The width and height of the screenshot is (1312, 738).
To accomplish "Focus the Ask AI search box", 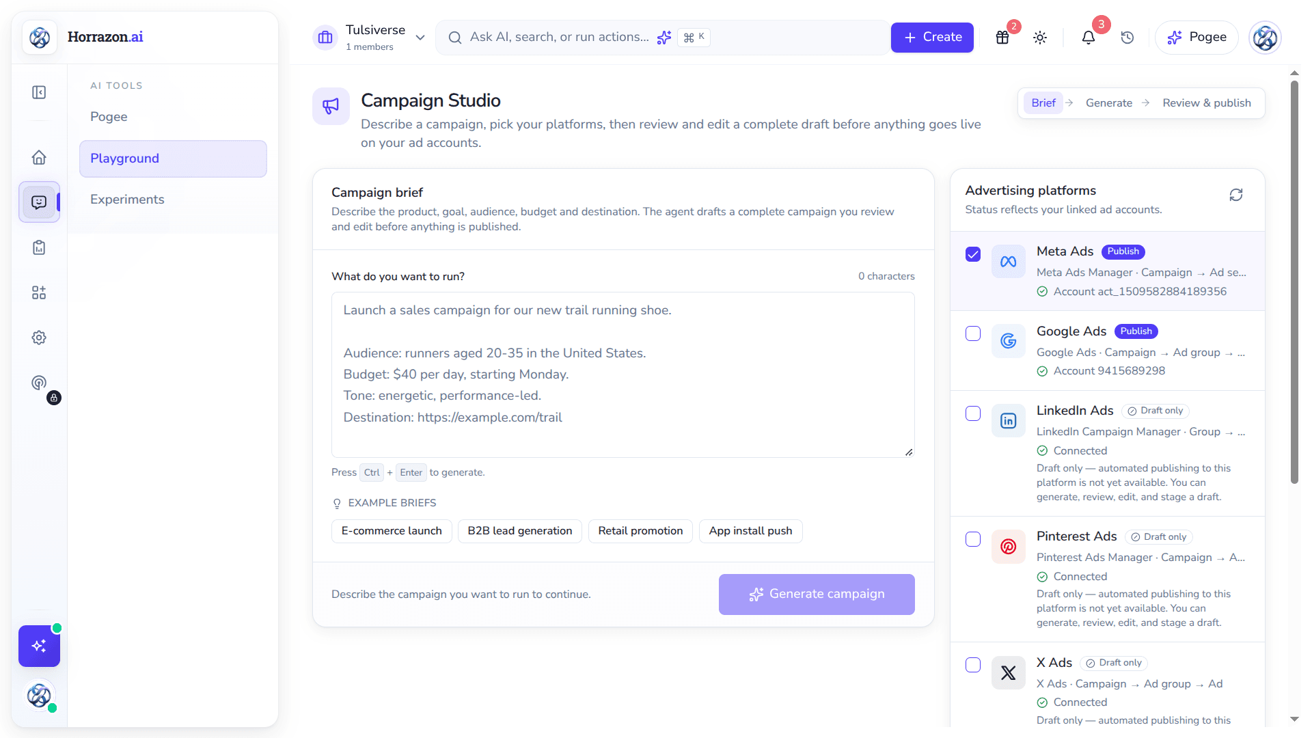I will point(663,38).
